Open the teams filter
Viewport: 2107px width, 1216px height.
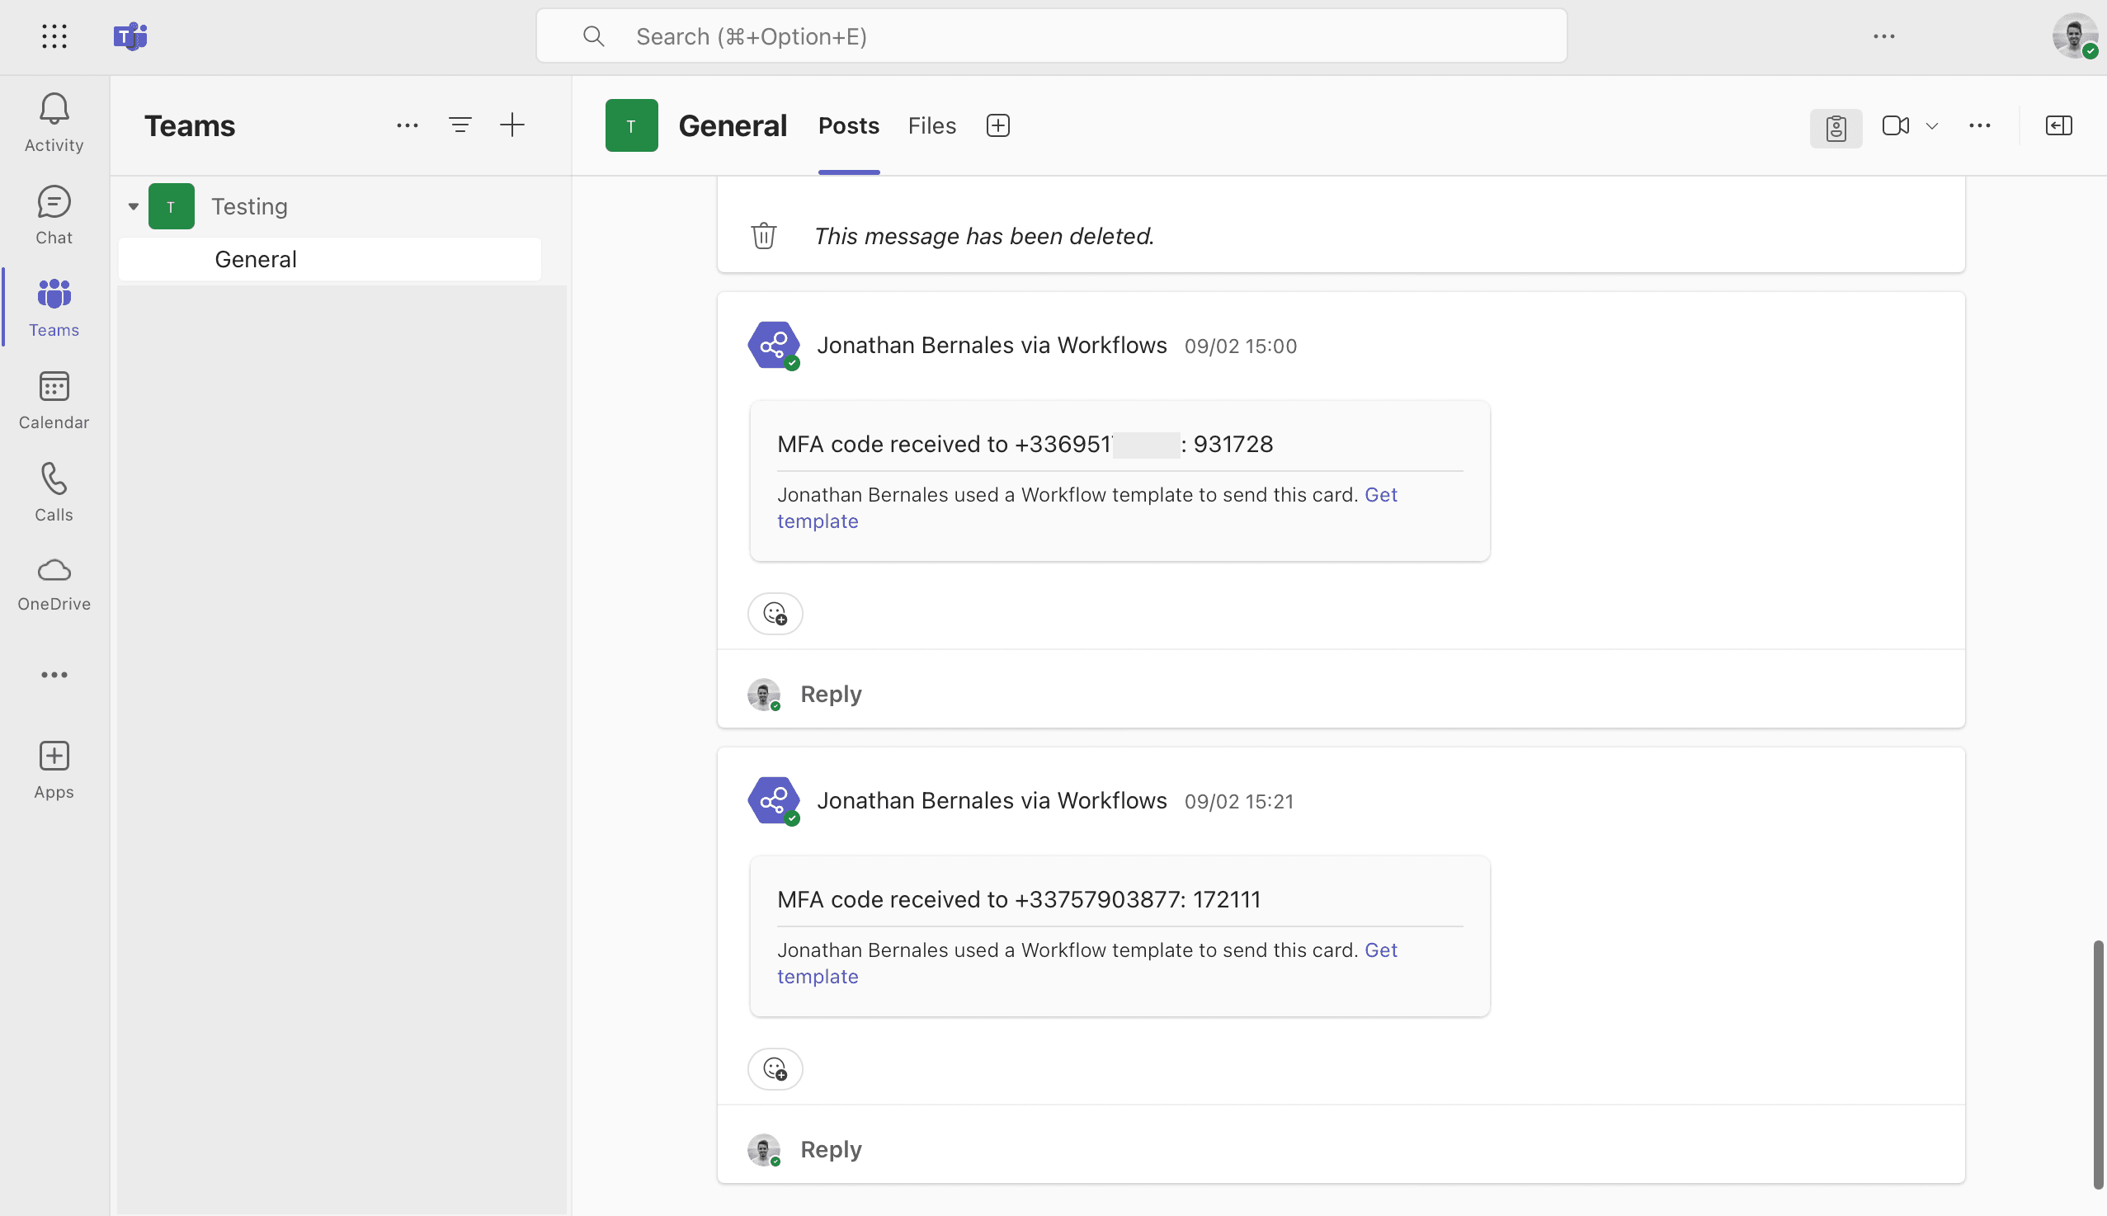coord(460,125)
